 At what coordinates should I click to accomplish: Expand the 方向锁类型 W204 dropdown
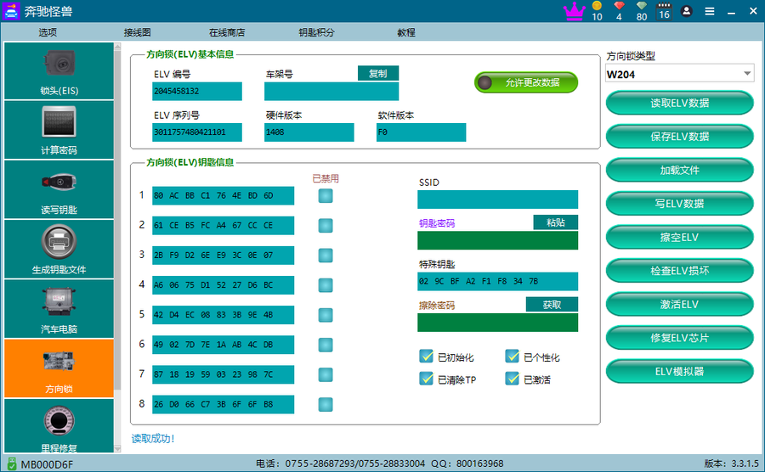[747, 74]
